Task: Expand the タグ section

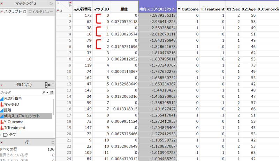Action: pos(1,135)
